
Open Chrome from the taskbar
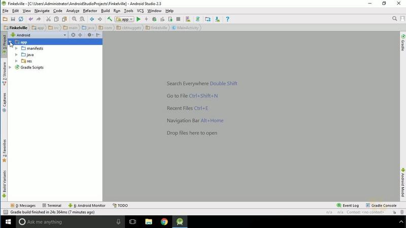click(164, 222)
